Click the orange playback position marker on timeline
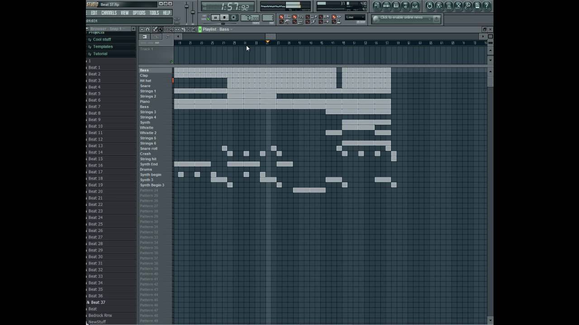 point(267,42)
